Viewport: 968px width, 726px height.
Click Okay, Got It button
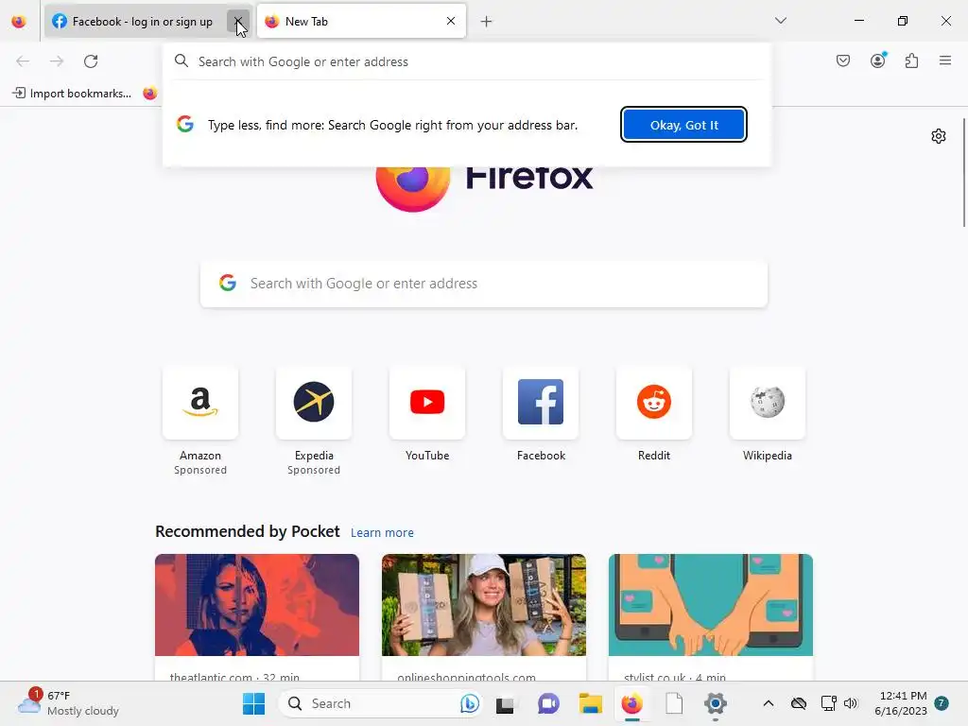tap(684, 125)
